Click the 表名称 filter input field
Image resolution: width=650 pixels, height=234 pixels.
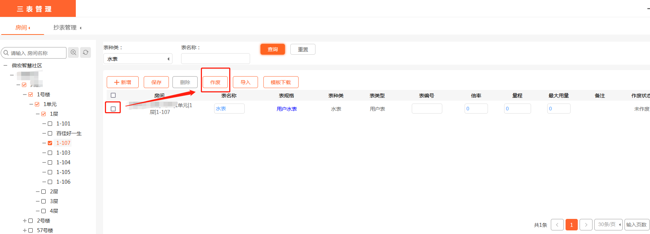pos(215,59)
